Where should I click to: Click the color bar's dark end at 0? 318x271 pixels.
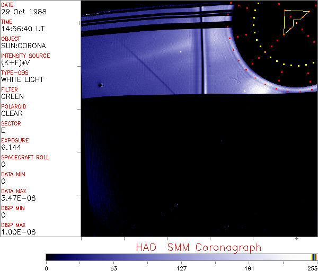click(x=48, y=257)
